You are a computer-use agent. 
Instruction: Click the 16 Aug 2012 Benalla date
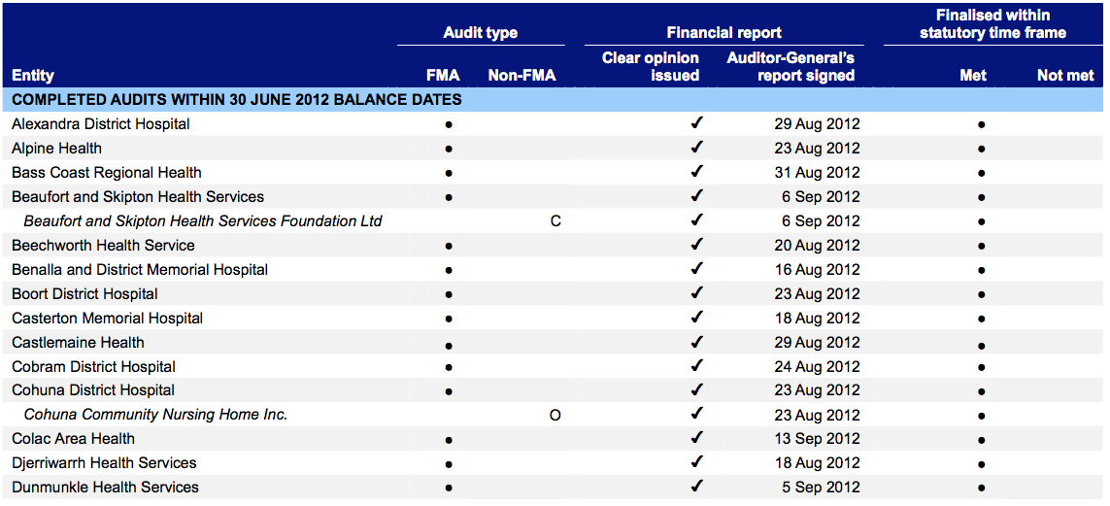(817, 270)
